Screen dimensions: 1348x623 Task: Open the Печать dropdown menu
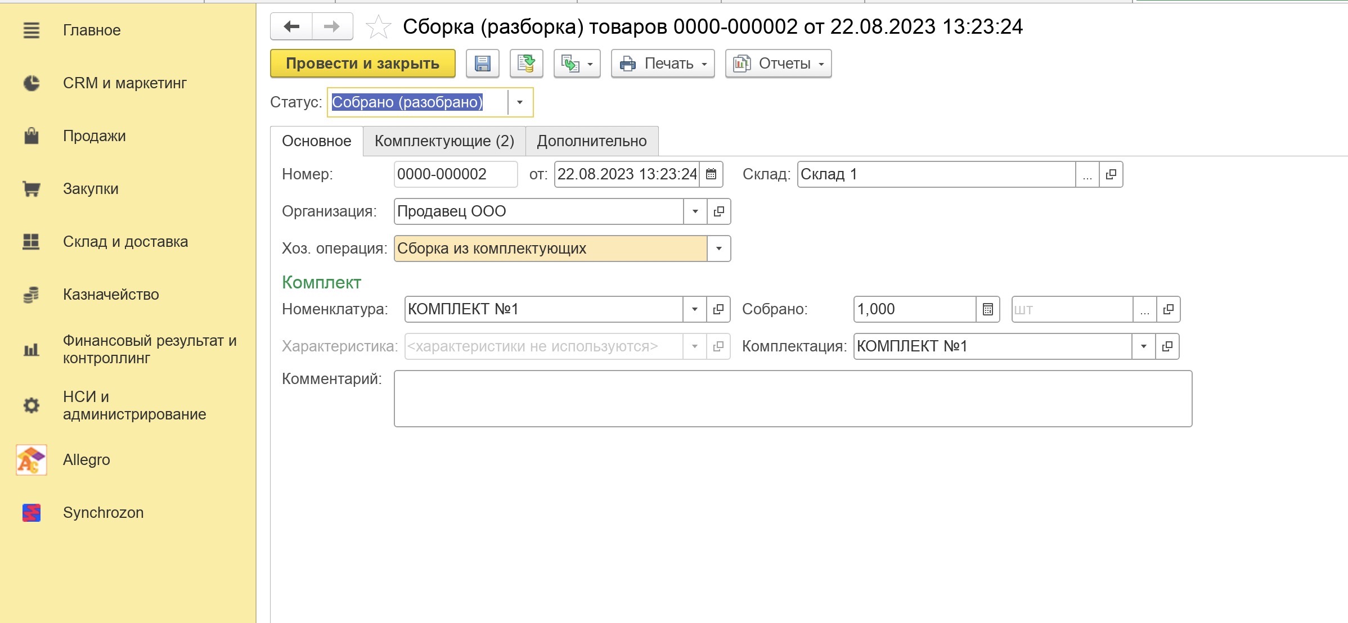pyautogui.click(x=663, y=64)
